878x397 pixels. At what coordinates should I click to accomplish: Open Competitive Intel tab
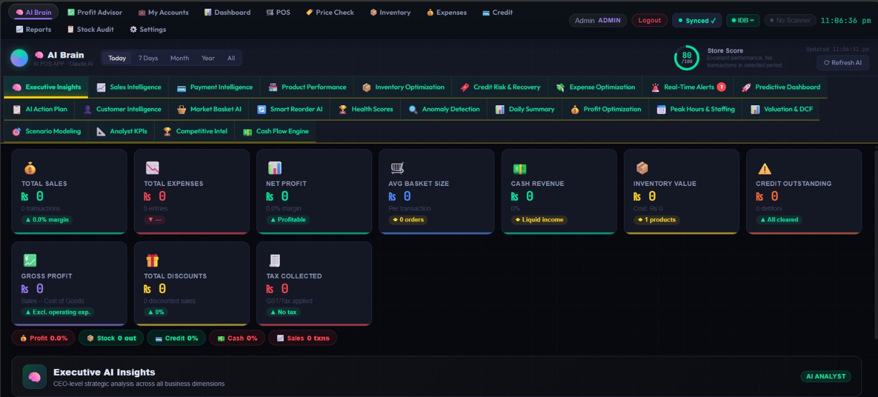tap(195, 131)
